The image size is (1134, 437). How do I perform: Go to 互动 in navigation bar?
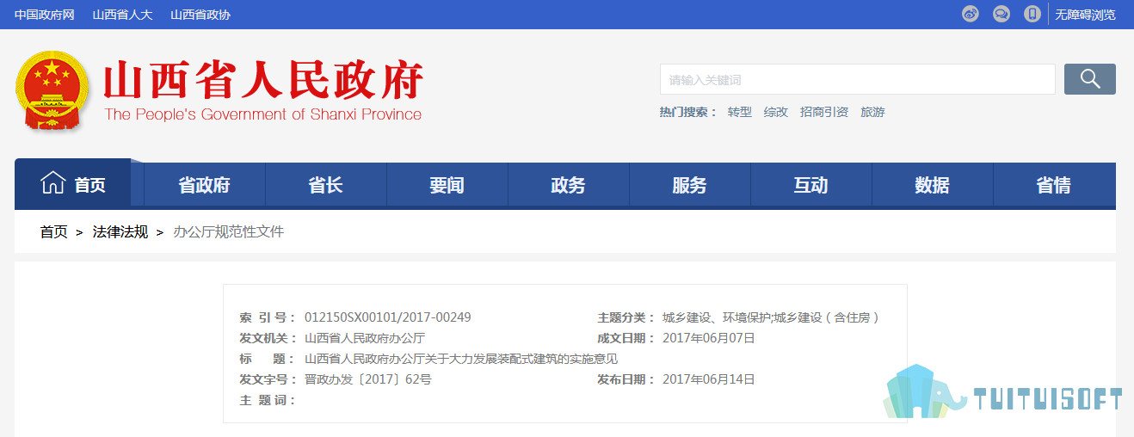pos(810,185)
